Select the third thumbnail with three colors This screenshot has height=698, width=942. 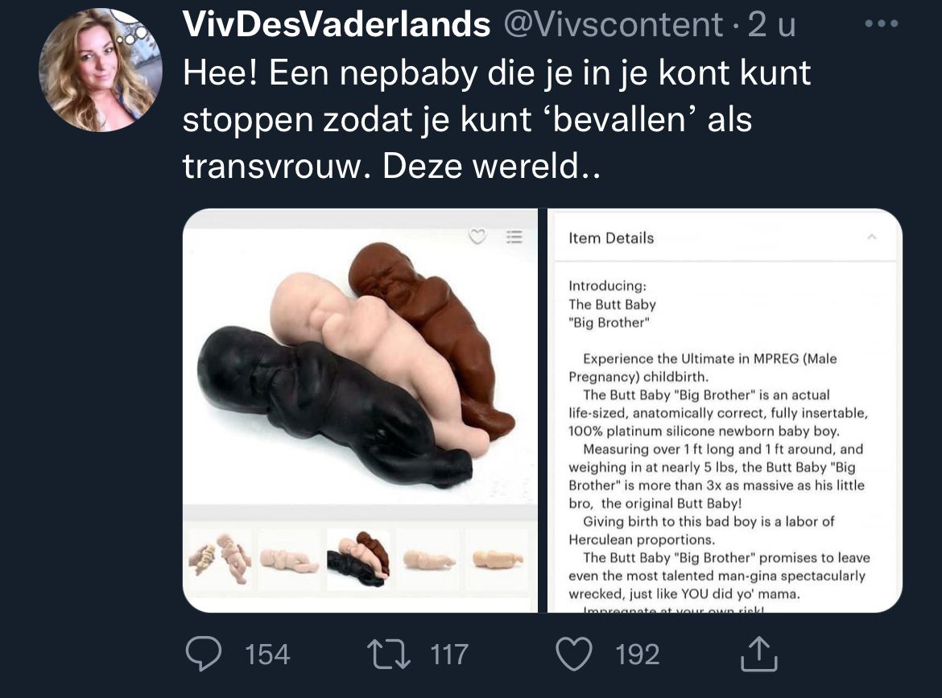tap(358, 560)
